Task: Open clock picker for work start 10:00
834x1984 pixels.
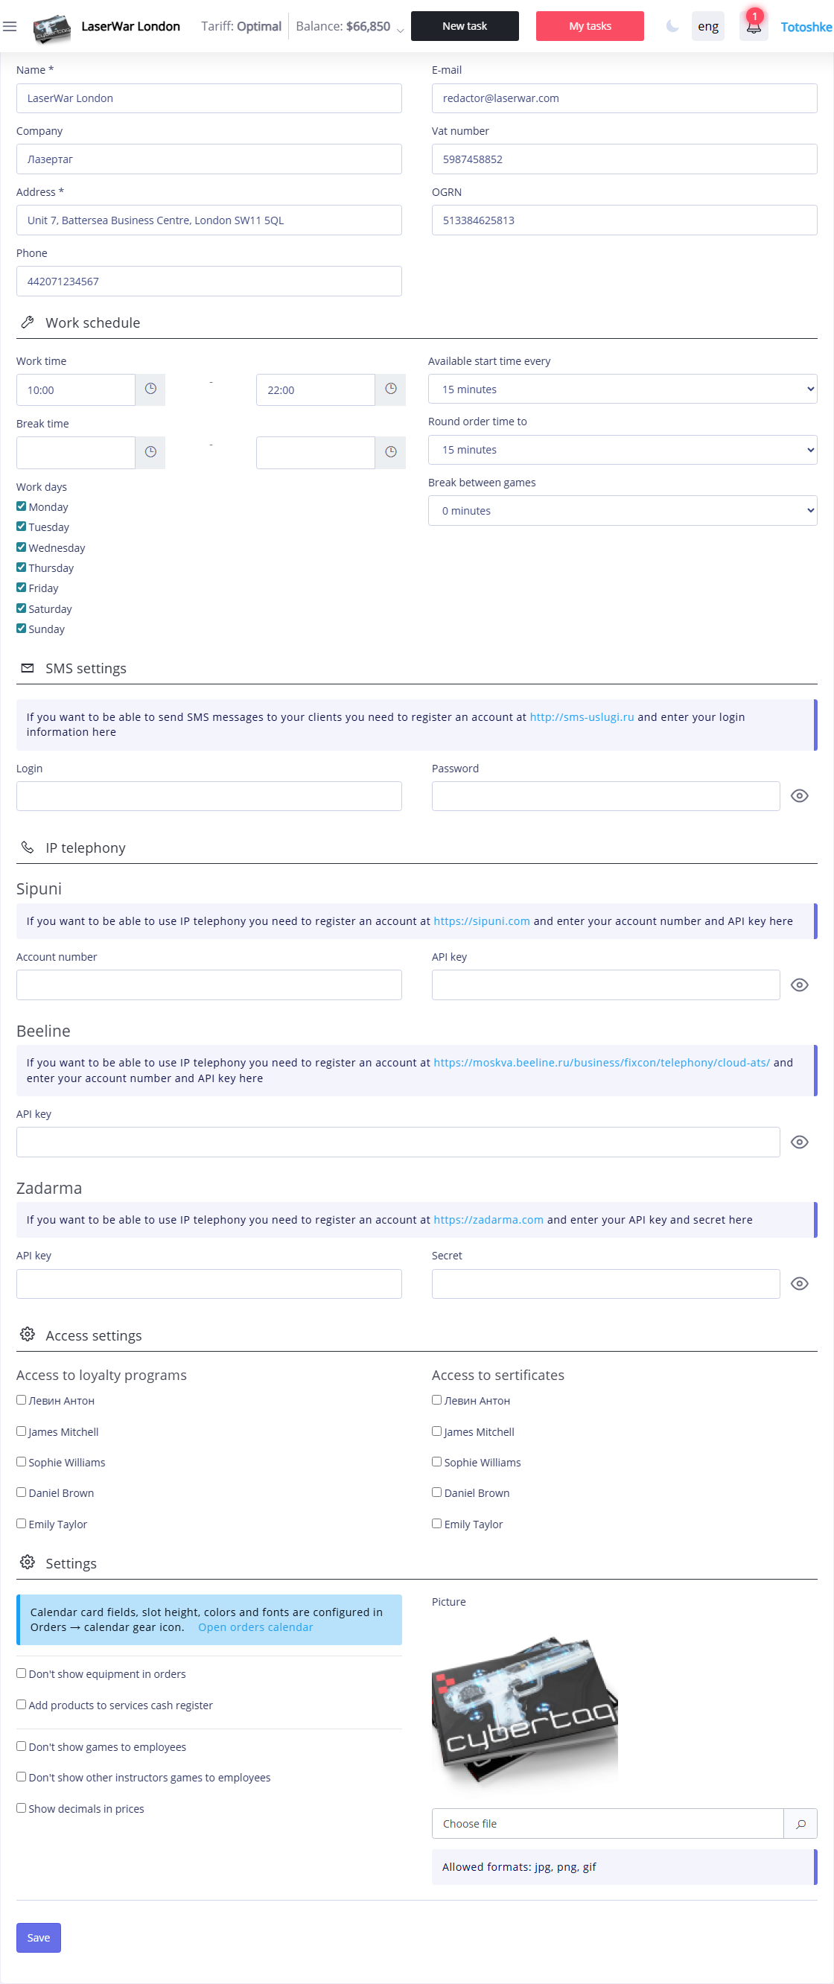Action: [151, 390]
